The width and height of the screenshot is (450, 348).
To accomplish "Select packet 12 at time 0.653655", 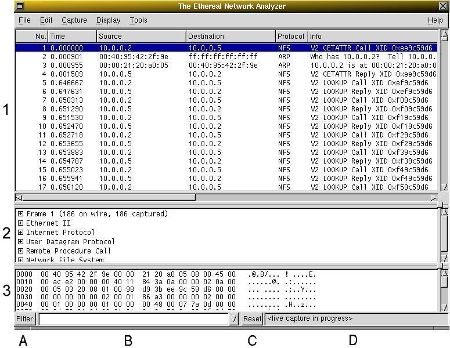I will click(x=226, y=143).
